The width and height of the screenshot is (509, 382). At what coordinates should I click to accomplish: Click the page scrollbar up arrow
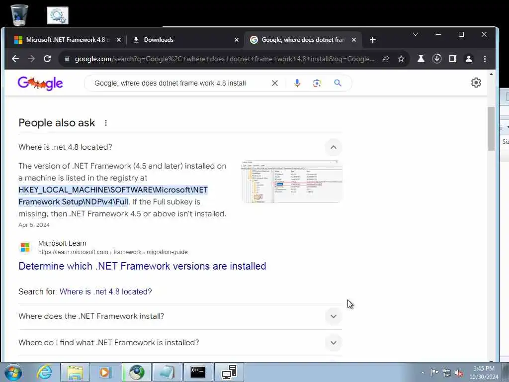(491, 75)
